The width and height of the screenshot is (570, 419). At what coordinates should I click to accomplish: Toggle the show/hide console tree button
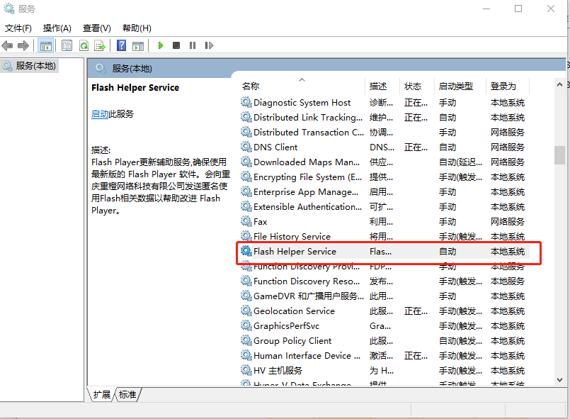click(x=46, y=45)
